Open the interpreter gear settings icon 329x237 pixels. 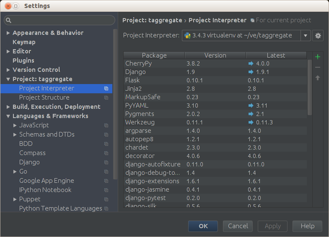click(x=318, y=36)
